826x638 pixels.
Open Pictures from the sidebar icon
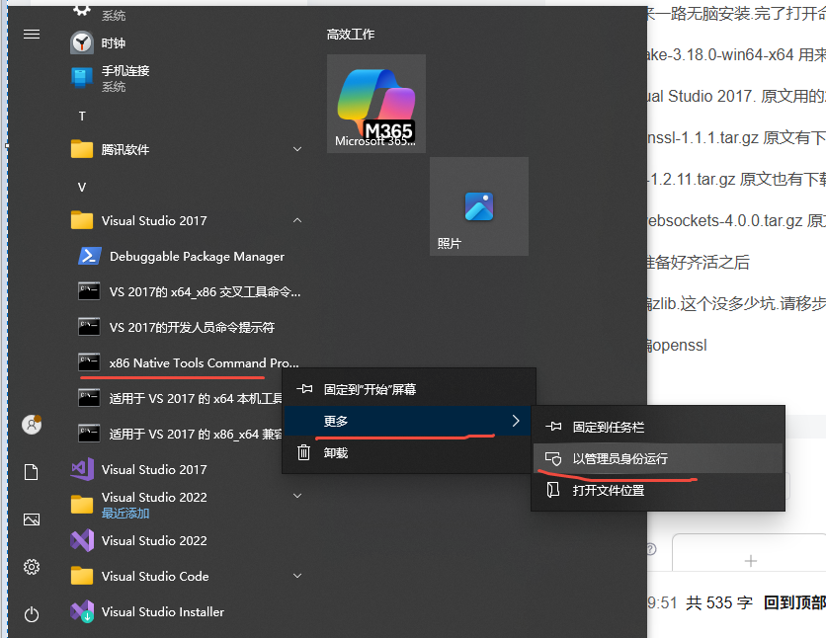(32, 519)
